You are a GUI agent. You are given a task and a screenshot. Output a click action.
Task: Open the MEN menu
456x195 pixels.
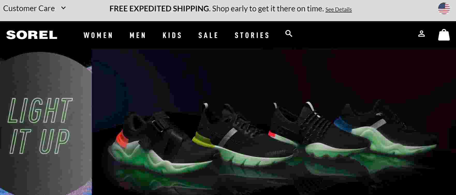(x=138, y=35)
